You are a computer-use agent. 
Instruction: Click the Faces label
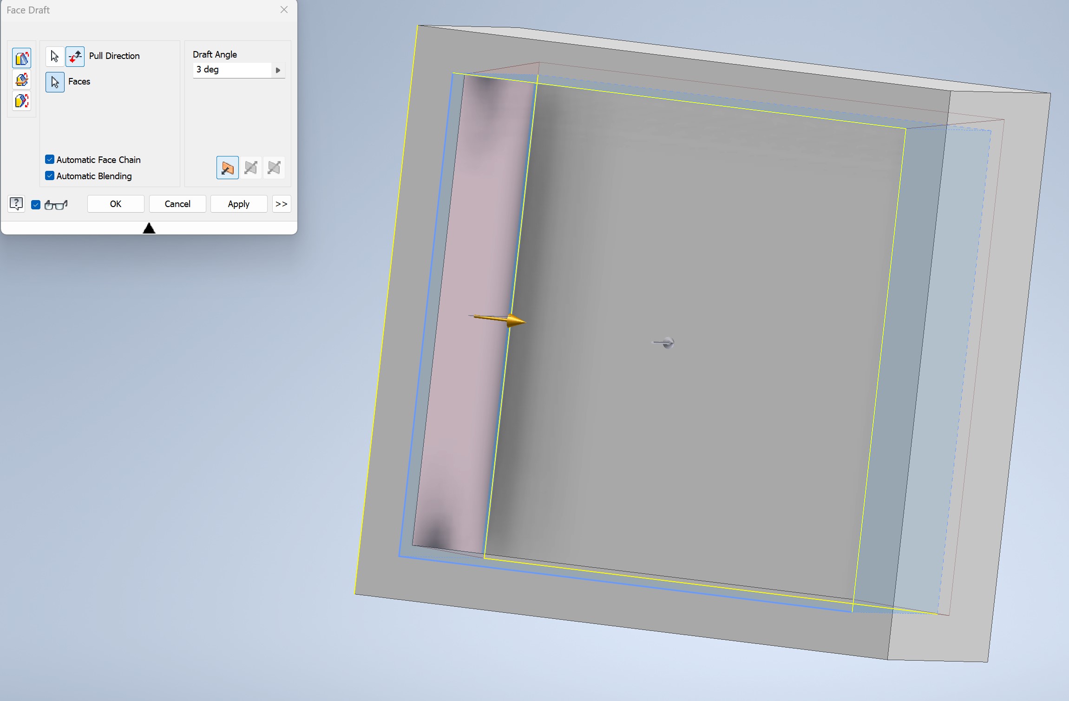(x=79, y=81)
